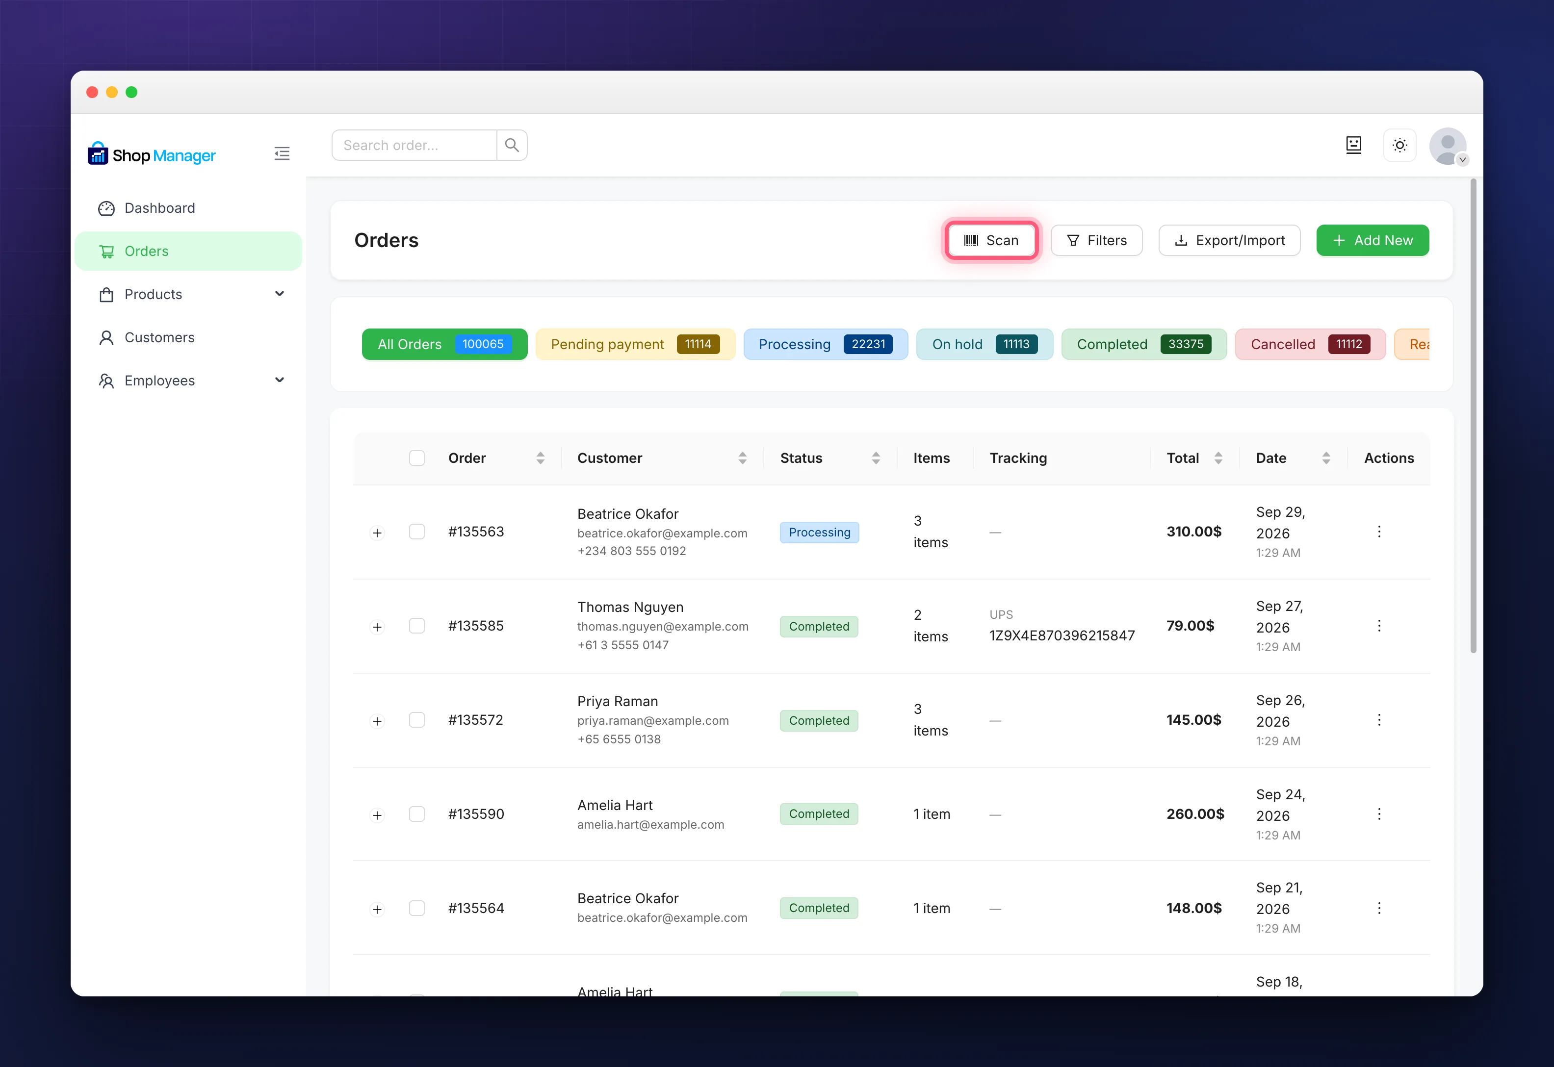Toggle the select-all orders checkbox

[416, 458]
